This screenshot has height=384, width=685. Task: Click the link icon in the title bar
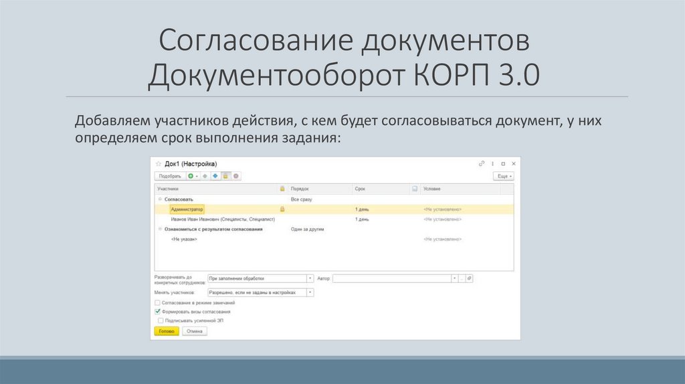482,164
